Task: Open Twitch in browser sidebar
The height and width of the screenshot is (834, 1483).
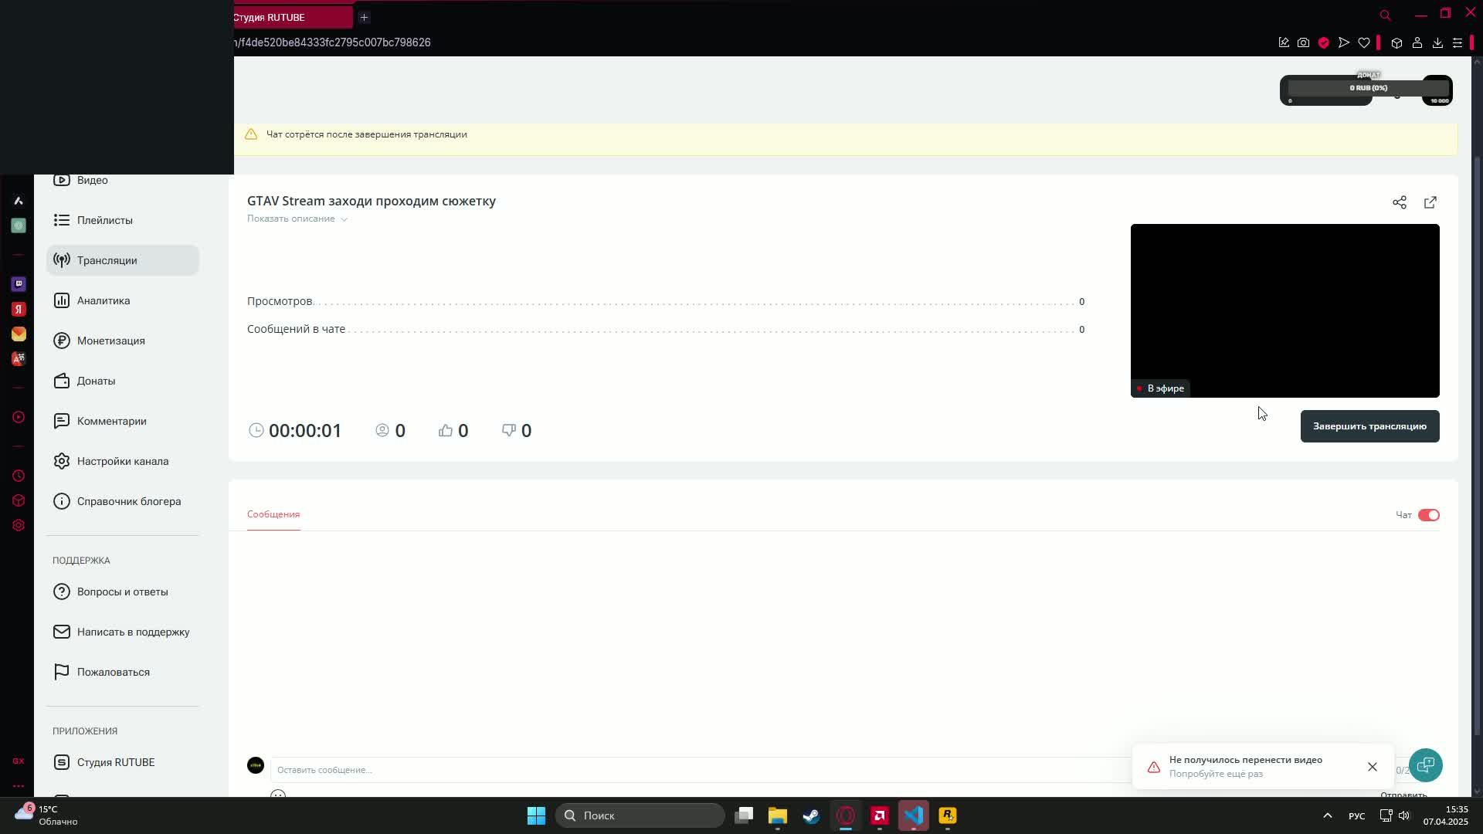Action: click(x=19, y=284)
